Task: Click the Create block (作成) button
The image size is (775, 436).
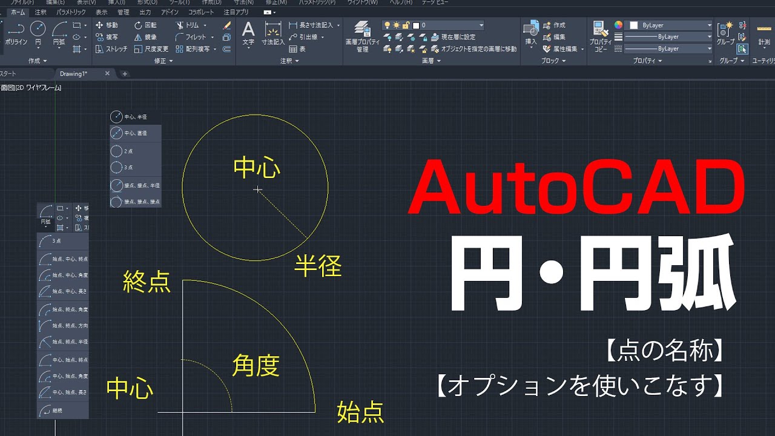Action: pyautogui.click(x=554, y=25)
